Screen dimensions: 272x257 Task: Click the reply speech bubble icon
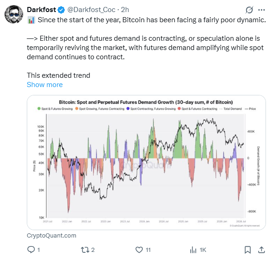click(31, 250)
